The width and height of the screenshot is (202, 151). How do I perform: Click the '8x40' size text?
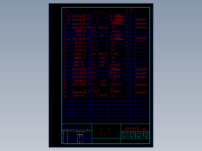tap(102, 58)
